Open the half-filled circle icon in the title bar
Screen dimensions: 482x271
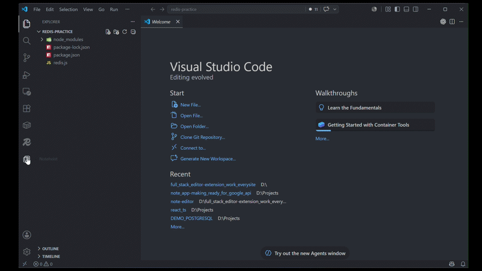tap(374, 9)
